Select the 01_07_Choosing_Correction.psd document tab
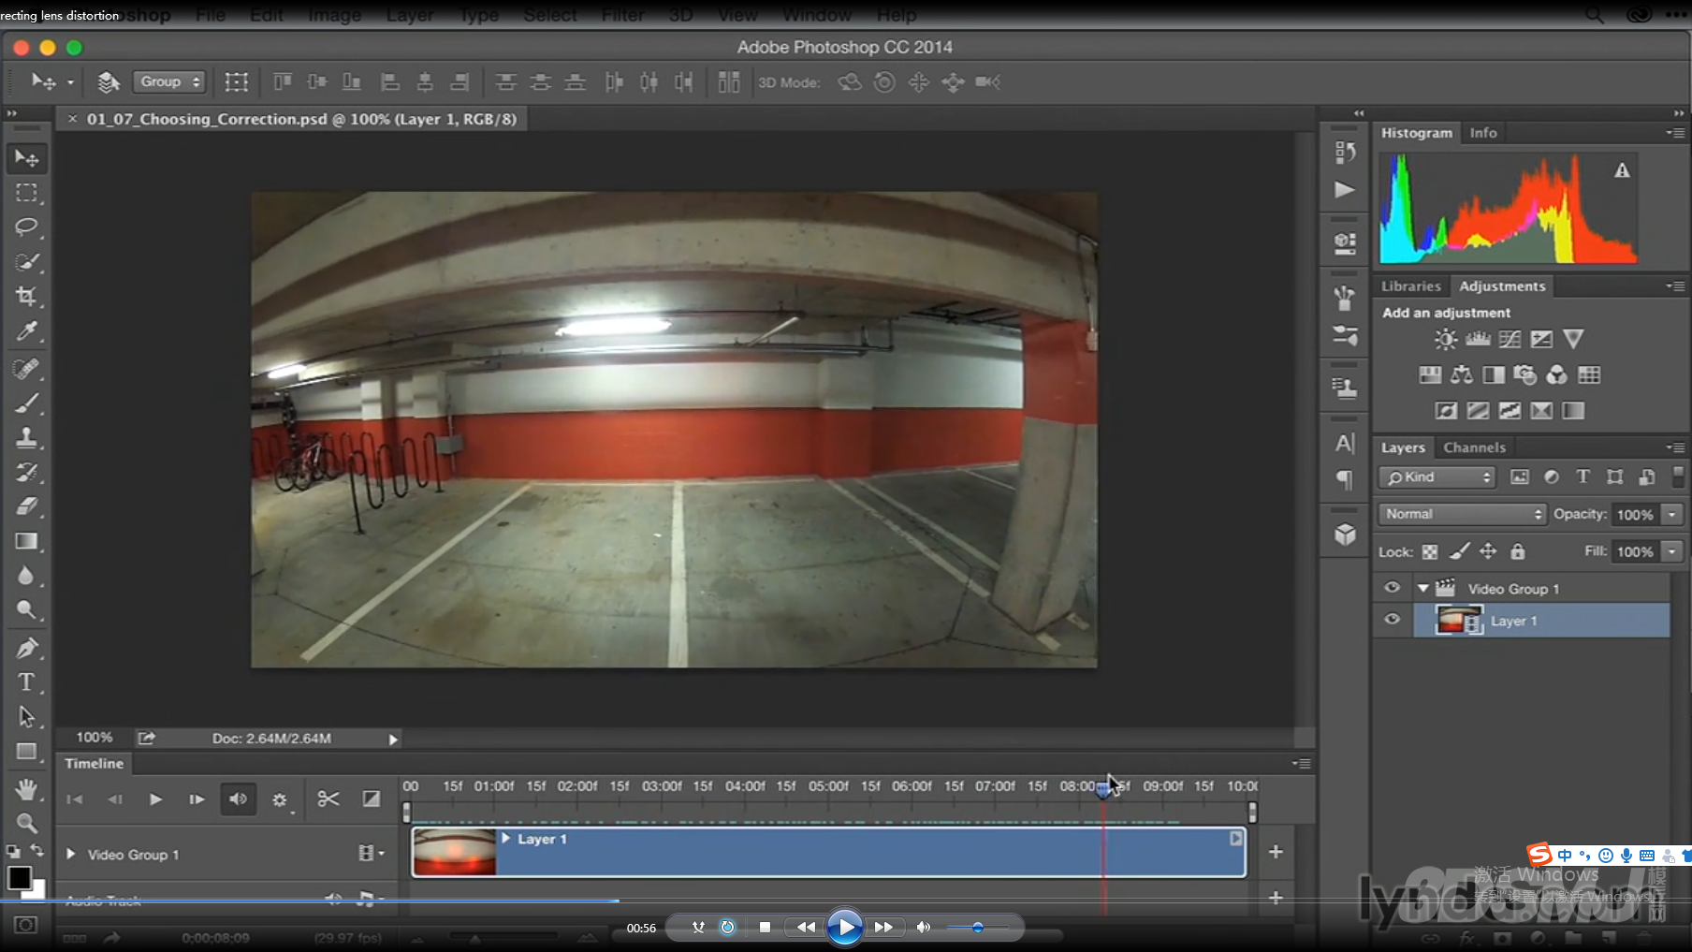1692x952 pixels. click(301, 119)
